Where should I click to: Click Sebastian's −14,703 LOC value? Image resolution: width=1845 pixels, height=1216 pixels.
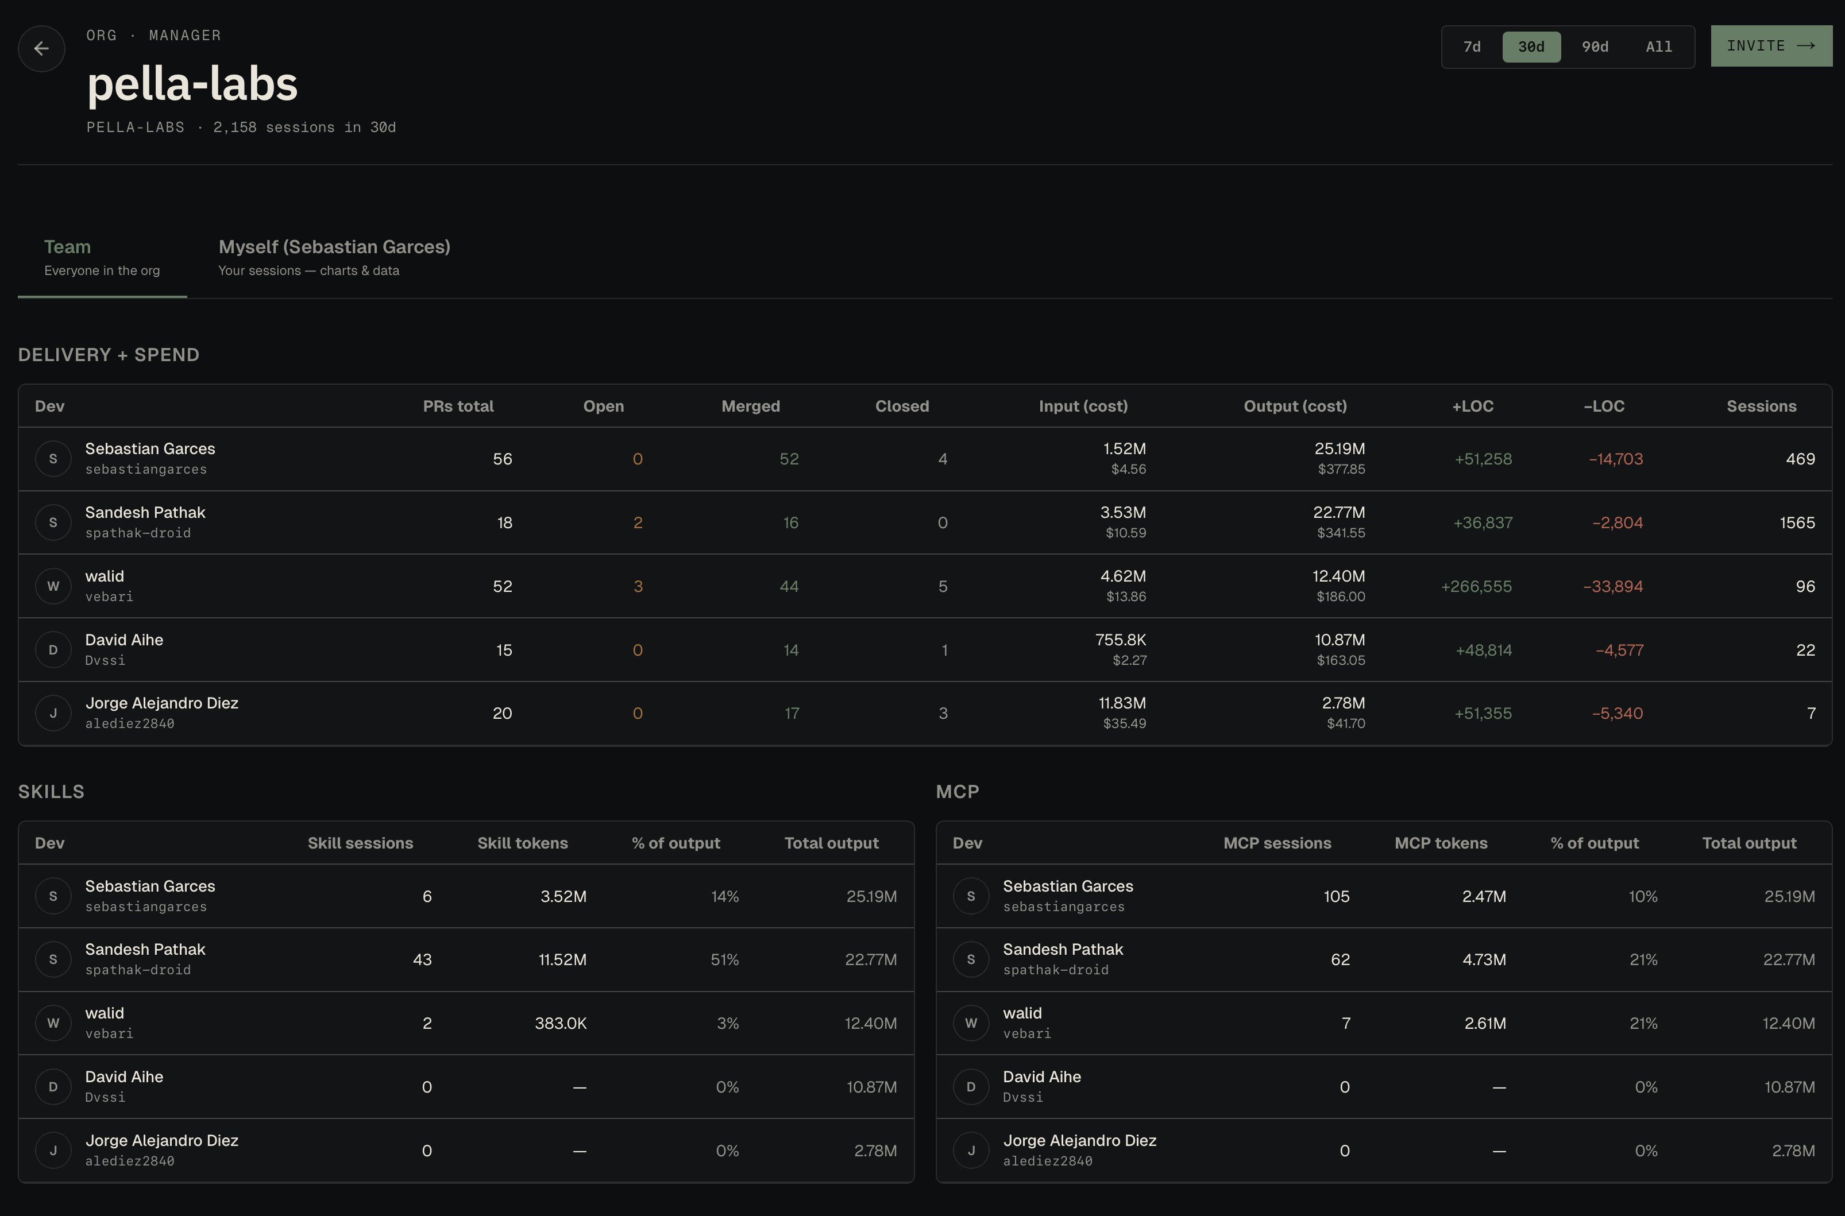point(1615,458)
